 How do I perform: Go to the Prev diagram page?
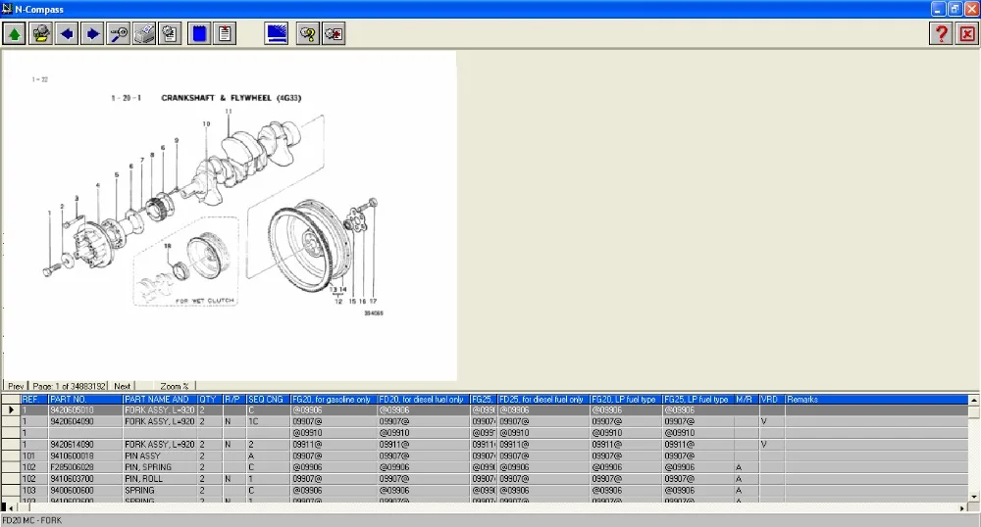click(16, 387)
